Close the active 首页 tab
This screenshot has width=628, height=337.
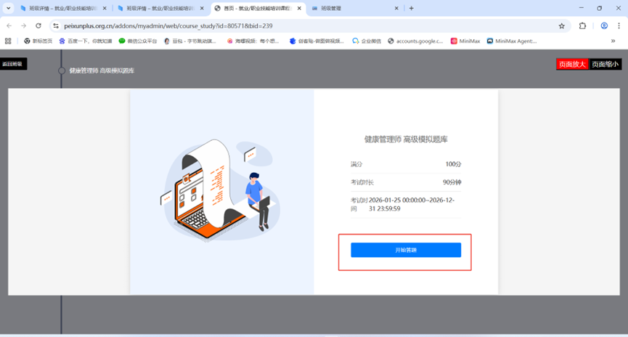tap(299, 8)
